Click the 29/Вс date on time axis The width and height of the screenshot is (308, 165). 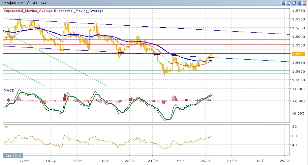285,161
